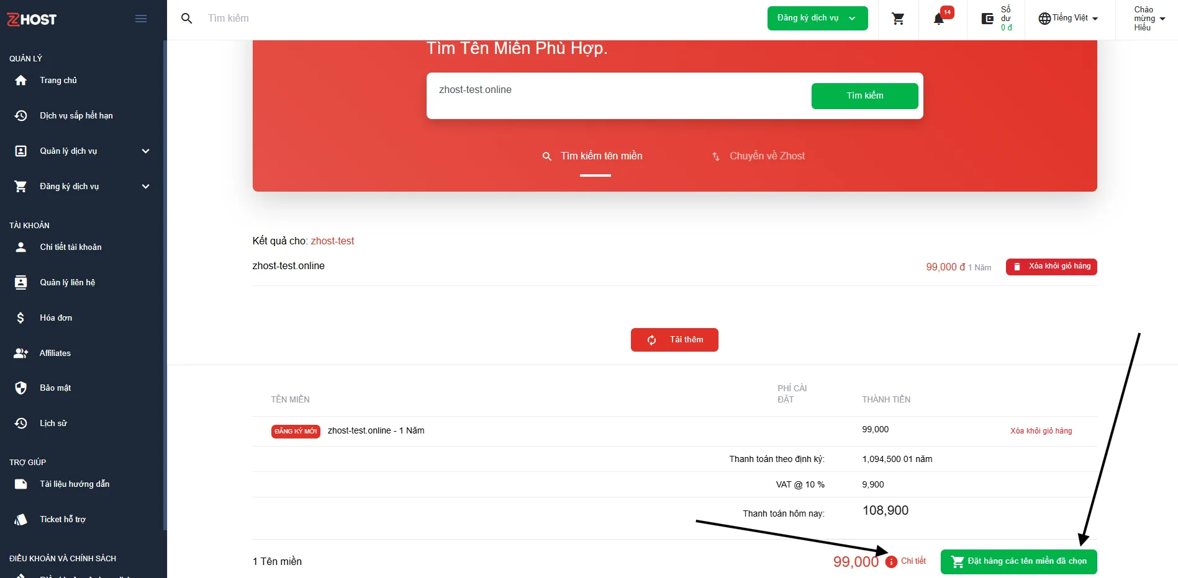Click the Đăng ký dịch vụ cart icon in the sidebar
1178x578 pixels.
click(x=21, y=187)
